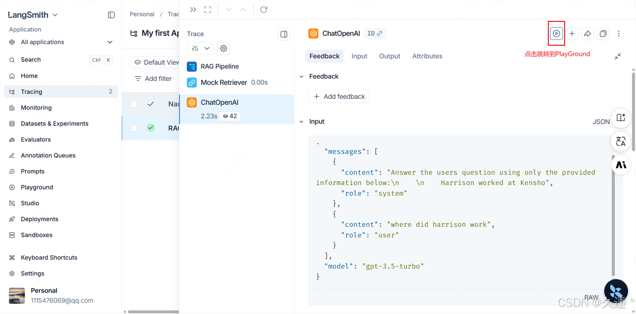This screenshot has height=314, width=636.
Task: Click the token count badge 42
Action: coord(230,116)
